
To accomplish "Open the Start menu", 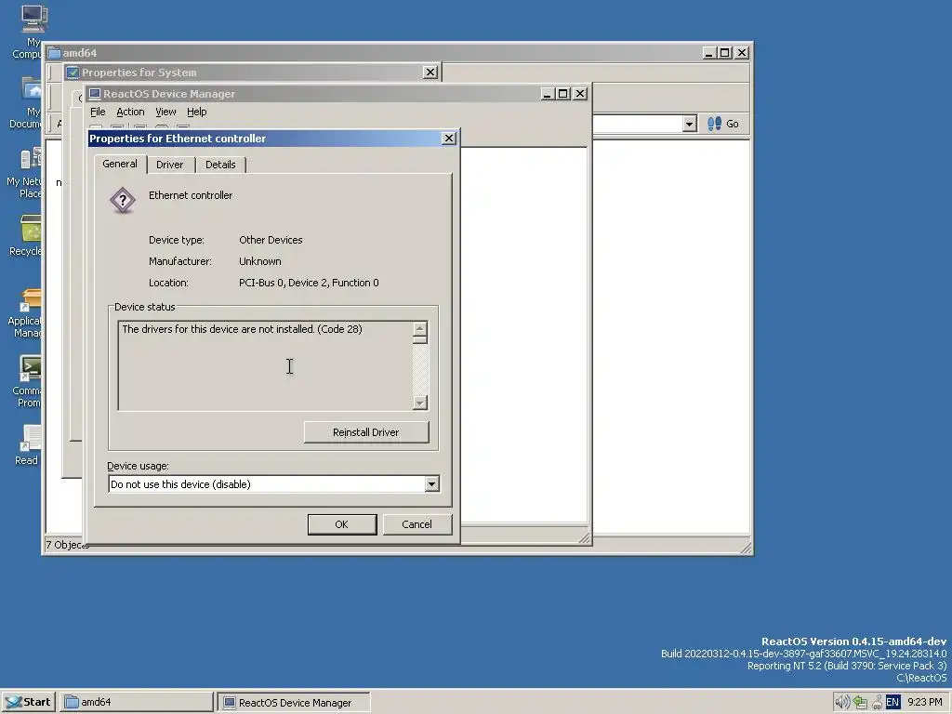I will [28, 702].
